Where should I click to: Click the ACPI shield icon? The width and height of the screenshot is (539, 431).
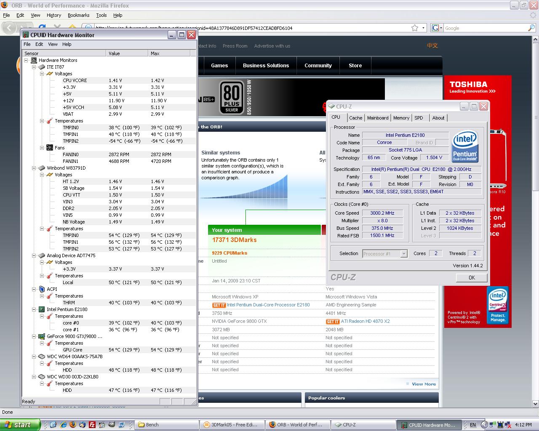[42, 289]
